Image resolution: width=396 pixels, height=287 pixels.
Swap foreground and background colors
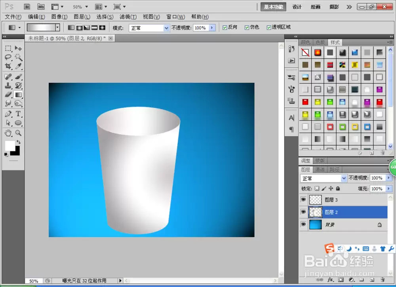19,142
